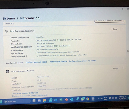Copy the device specifications
The height and width of the screenshot is (109, 129).
click(115, 29)
